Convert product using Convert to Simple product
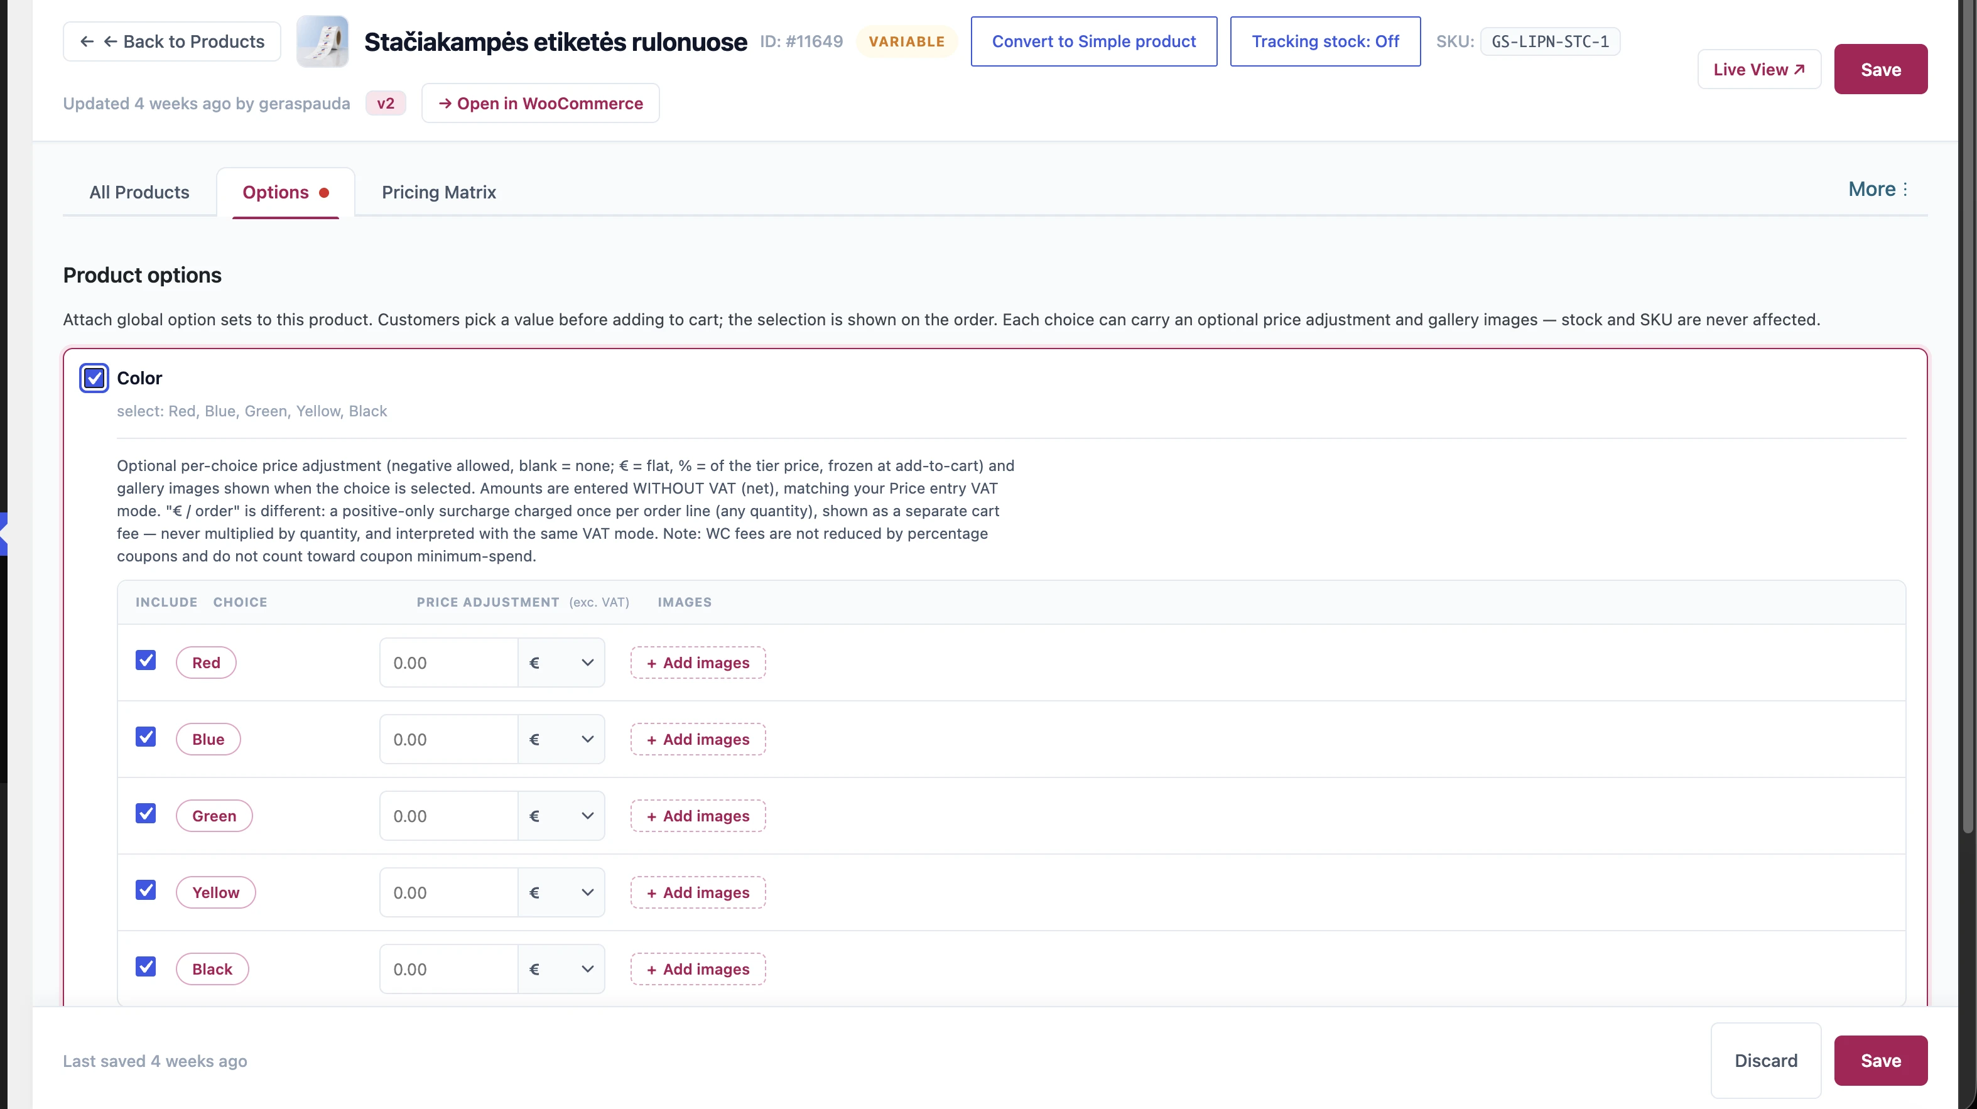The height and width of the screenshot is (1109, 1977). point(1093,41)
